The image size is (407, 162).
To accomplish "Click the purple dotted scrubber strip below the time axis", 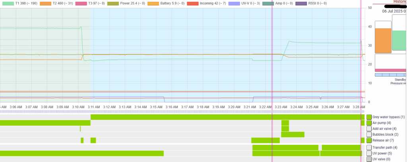I will [182, 111].
